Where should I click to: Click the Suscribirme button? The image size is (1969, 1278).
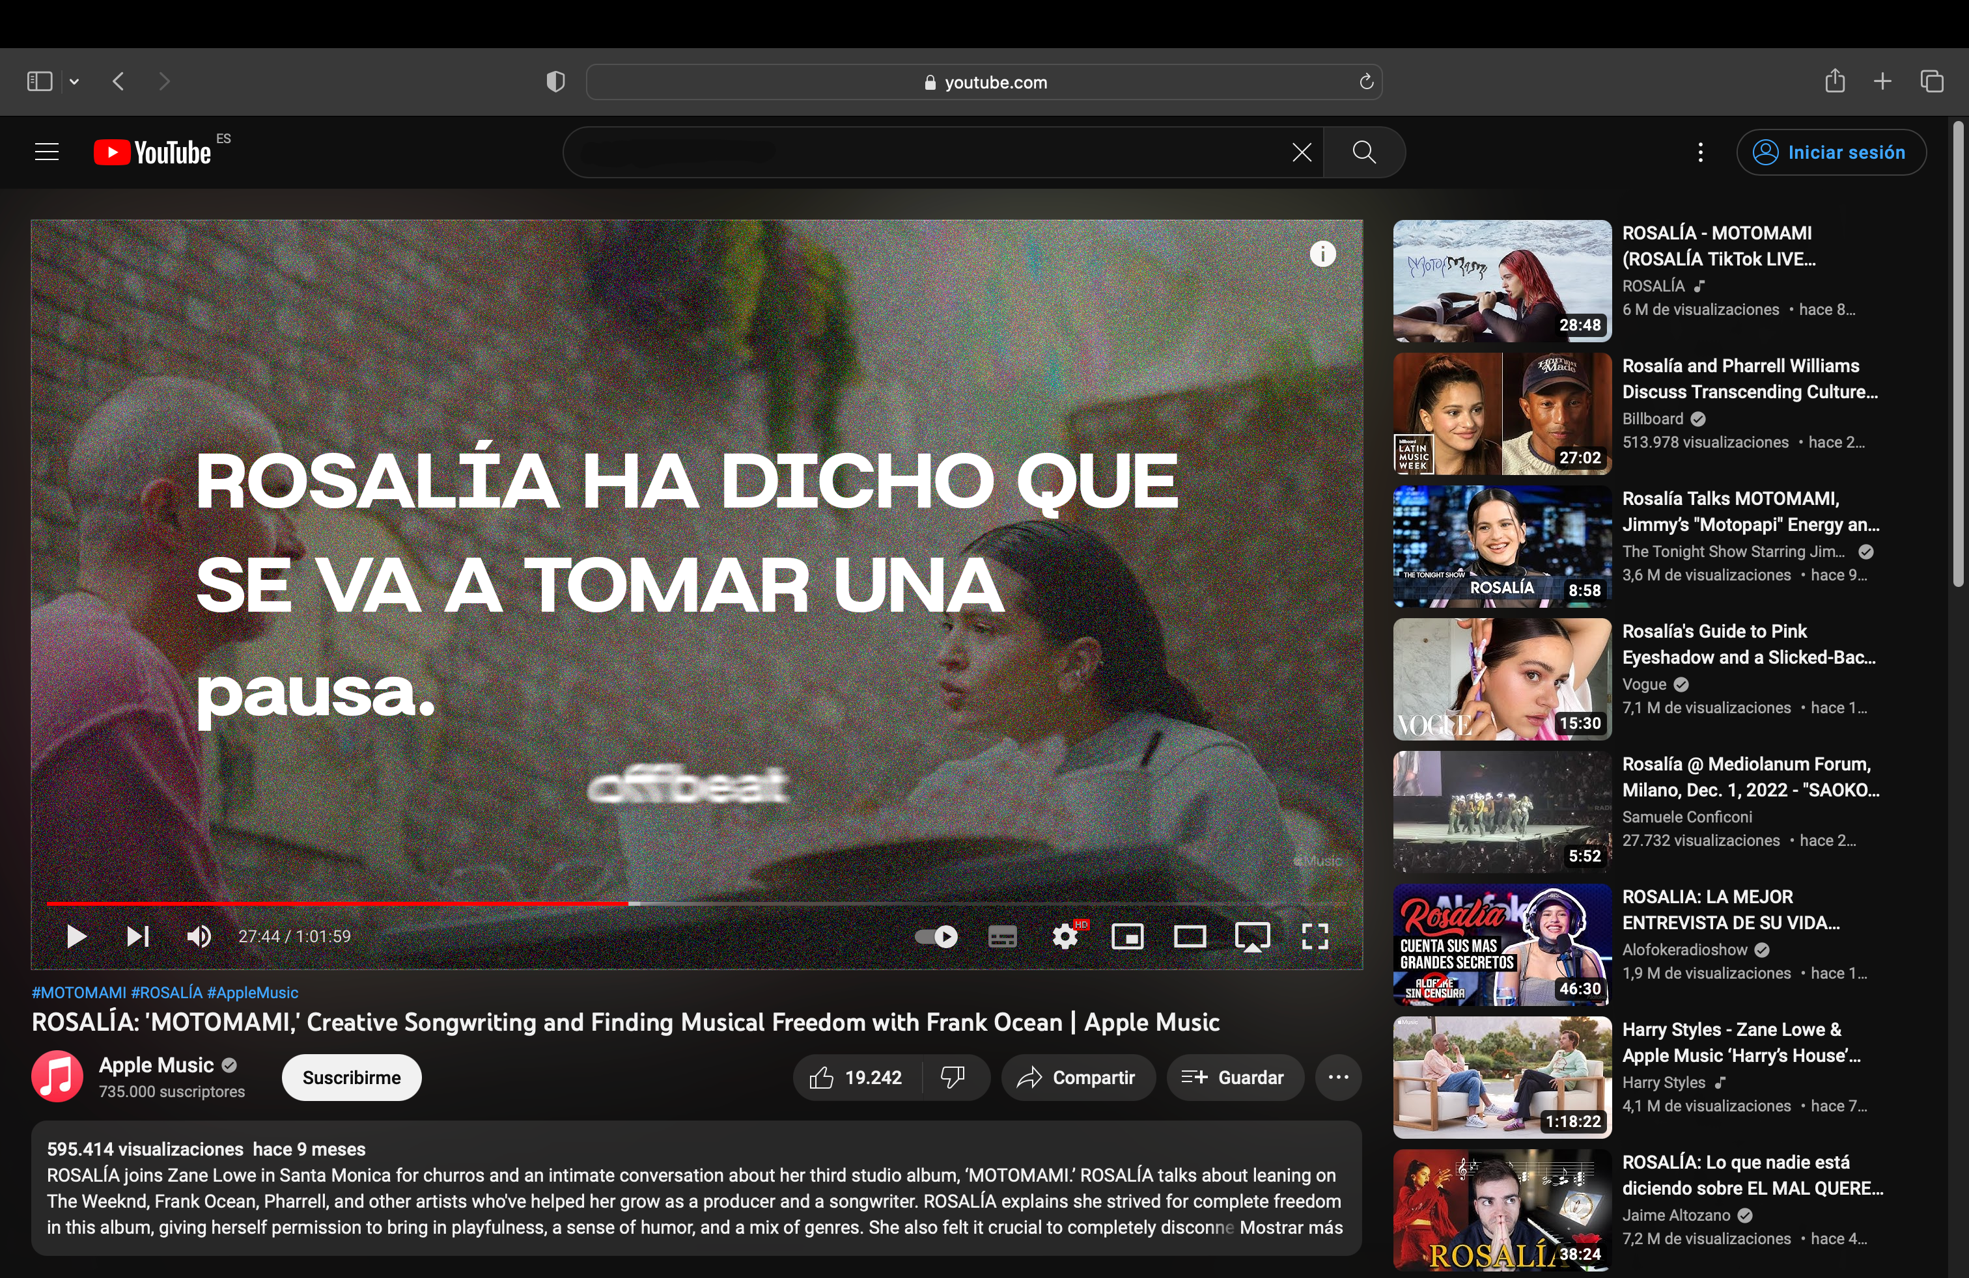(x=351, y=1077)
